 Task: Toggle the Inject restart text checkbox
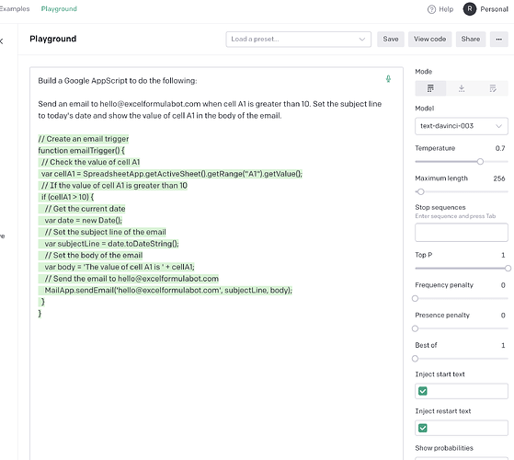[x=423, y=428]
